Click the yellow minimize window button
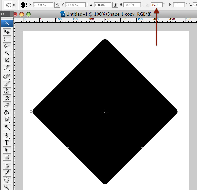The image size is (197, 190). pyautogui.click(x=22, y=14)
